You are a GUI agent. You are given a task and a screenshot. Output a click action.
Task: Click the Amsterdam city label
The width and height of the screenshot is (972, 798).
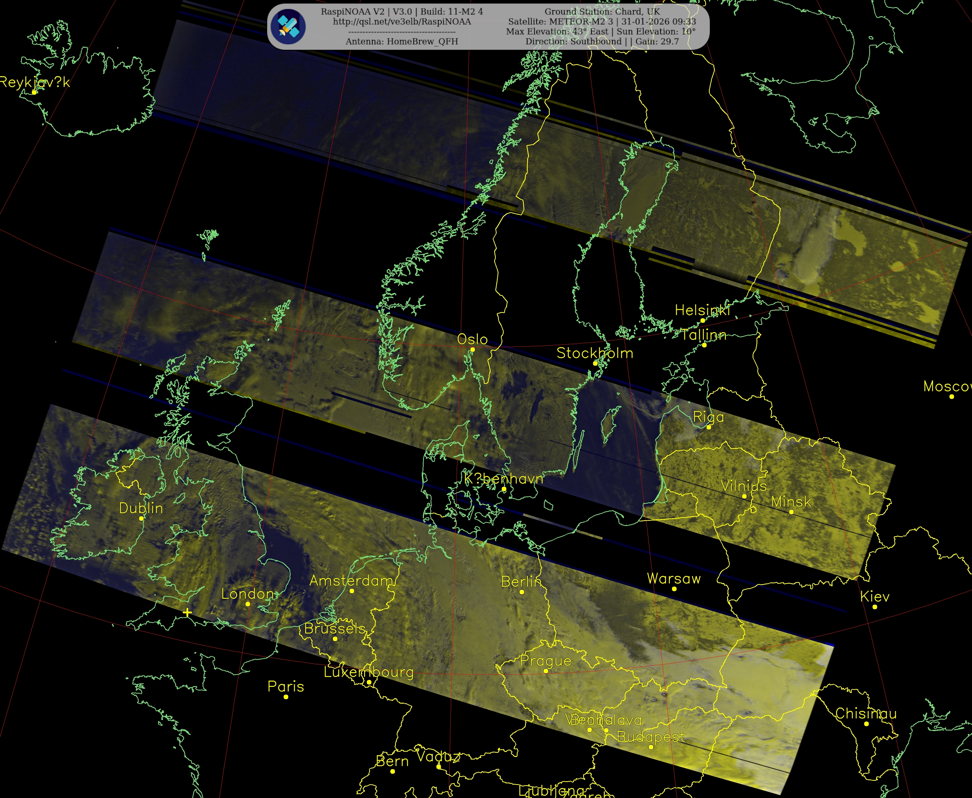[351, 581]
